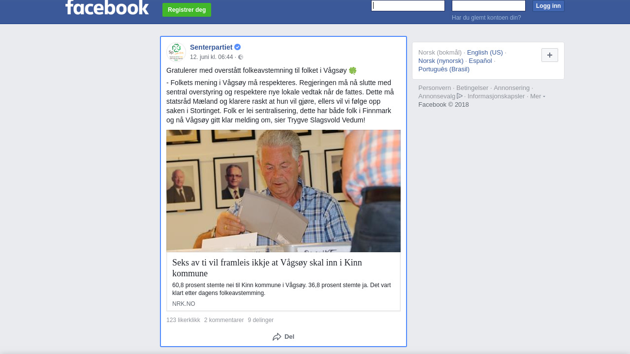The width and height of the screenshot is (630, 354).
Task: Open the 2 kommentarer link
Action: (x=224, y=320)
